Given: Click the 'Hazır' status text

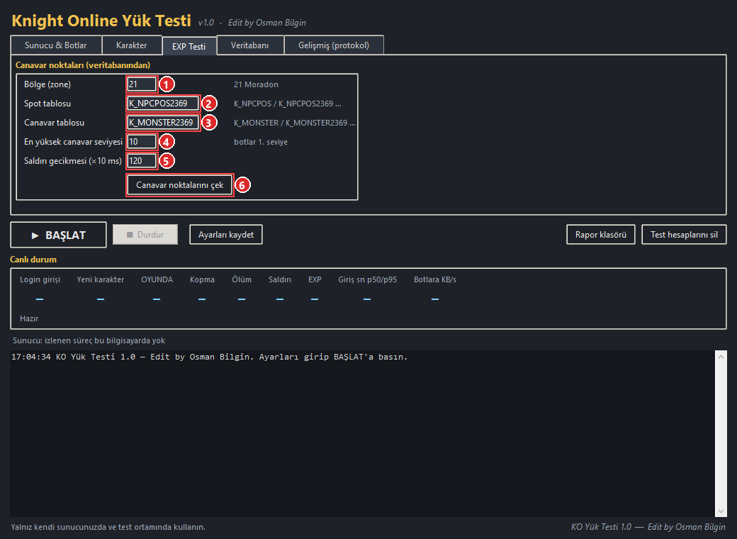Looking at the screenshot, I should coord(29,318).
